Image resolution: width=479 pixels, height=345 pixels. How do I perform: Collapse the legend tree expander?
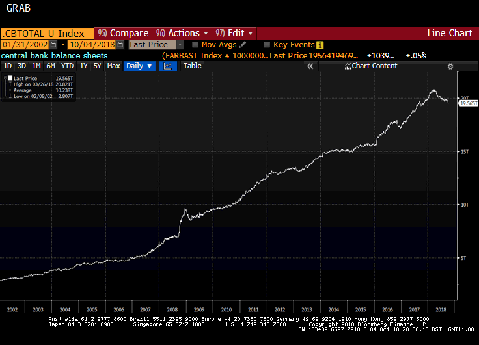tap(5, 78)
